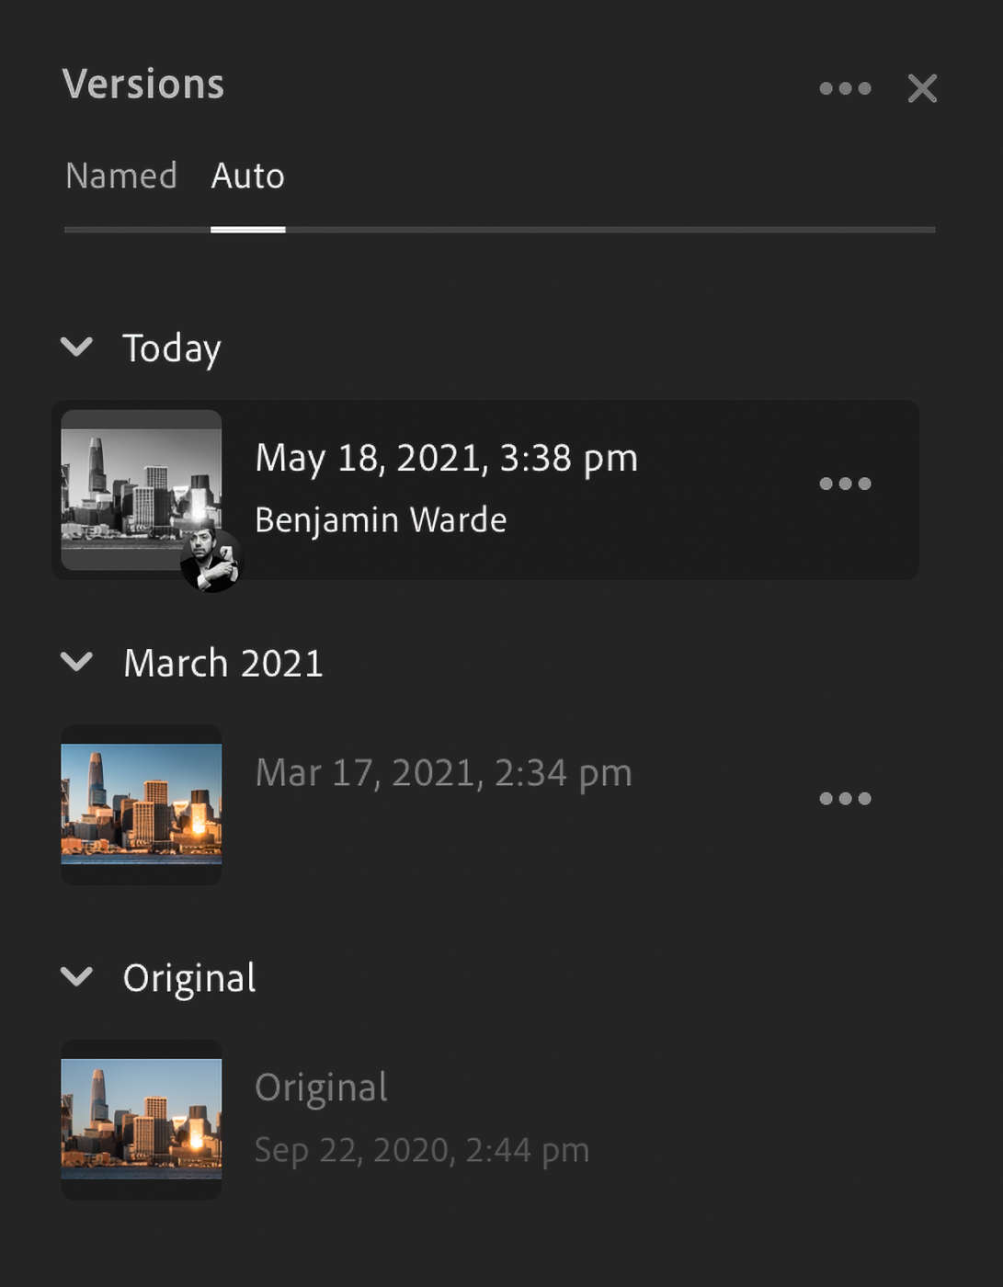
Task: Collapse the Today section chevron
Action: coord(76,347)
